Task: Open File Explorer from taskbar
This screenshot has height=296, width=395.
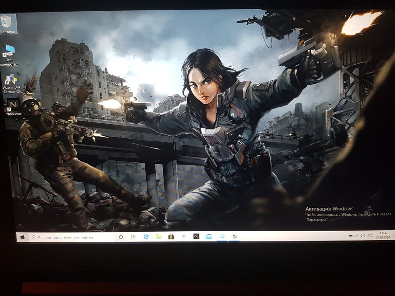Action: [159, 237]
